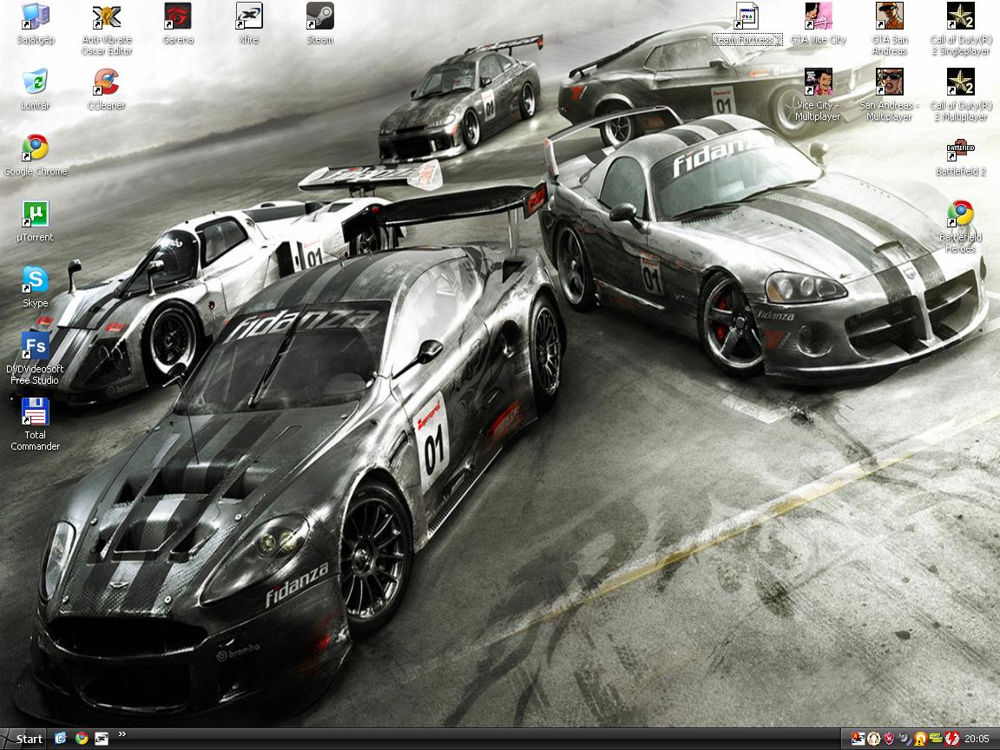1000x750 pixels.
Task: Launch Call of Duty 2 Multiplayer
Action: (960, 95)
